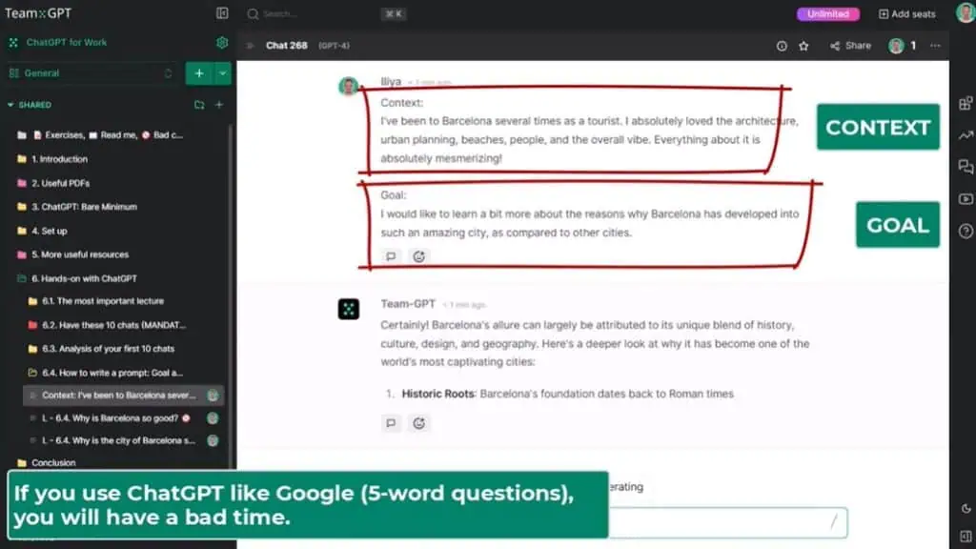Open the apps grid icon in right rail
976x549 pixels.
(x=966, y=103)
